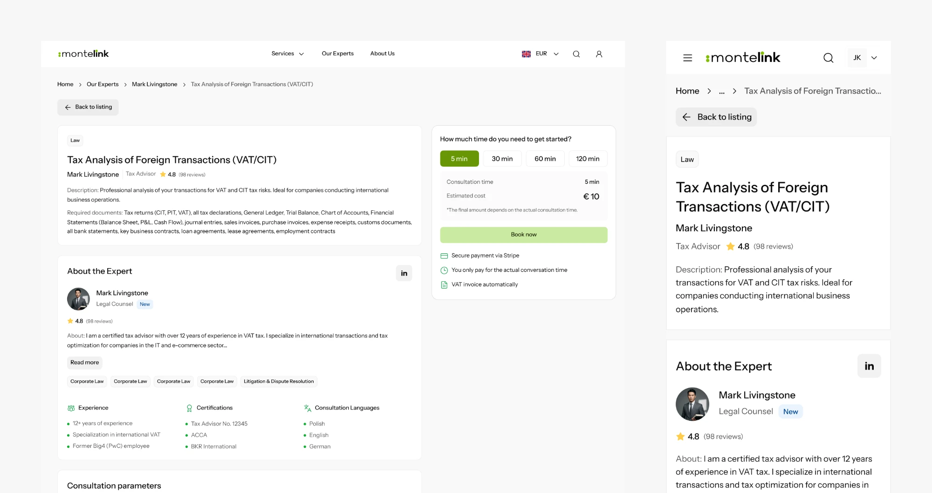The height and width of the screenshot is (493, 932).
Task: Click the Certifications ribbon icon
Action: tap(189, 408)
